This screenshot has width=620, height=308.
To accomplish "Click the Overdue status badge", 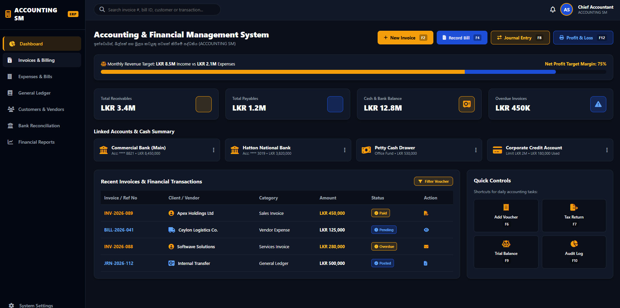I will [384, 247].
